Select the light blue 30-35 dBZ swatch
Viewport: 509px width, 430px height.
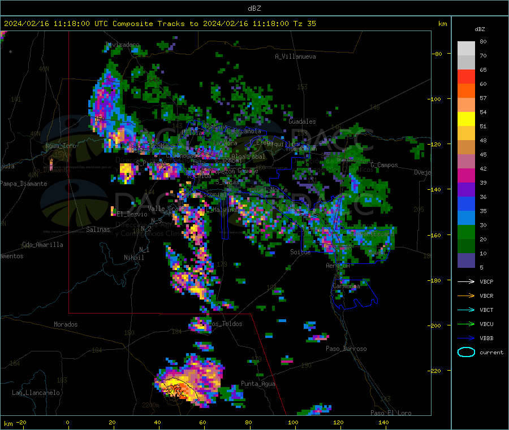click(x=466, y=218)
